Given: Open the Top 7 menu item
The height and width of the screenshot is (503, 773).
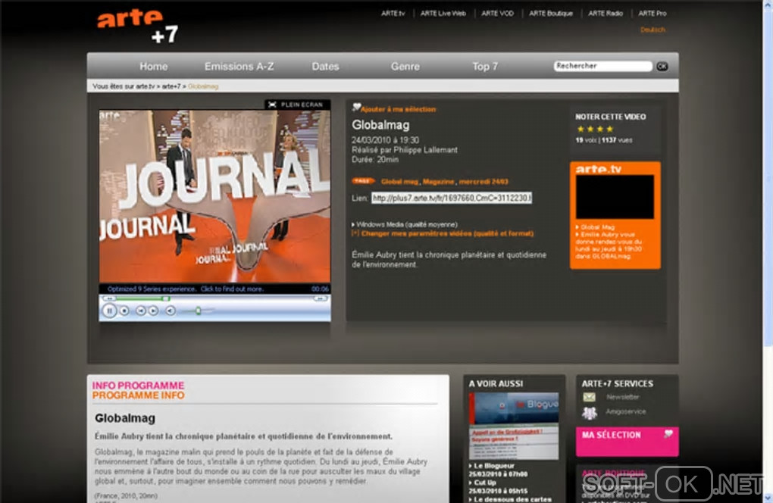Looking at the screenshot, I should coord(485,67).
